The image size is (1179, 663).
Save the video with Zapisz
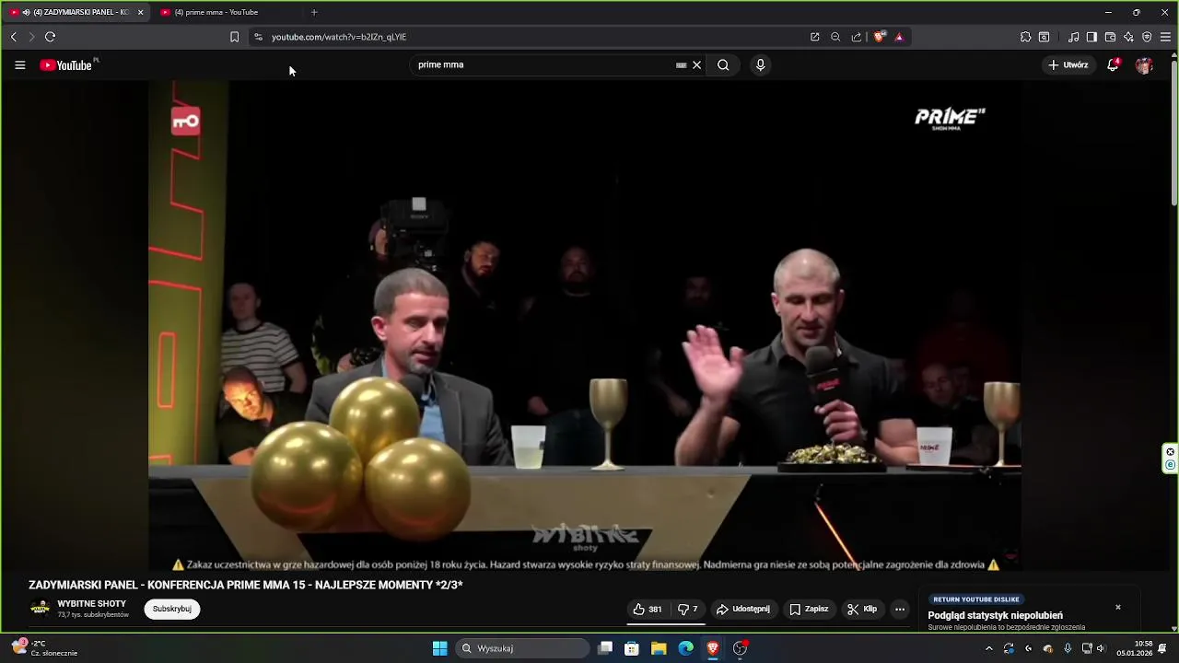click(x=809, y=610)
